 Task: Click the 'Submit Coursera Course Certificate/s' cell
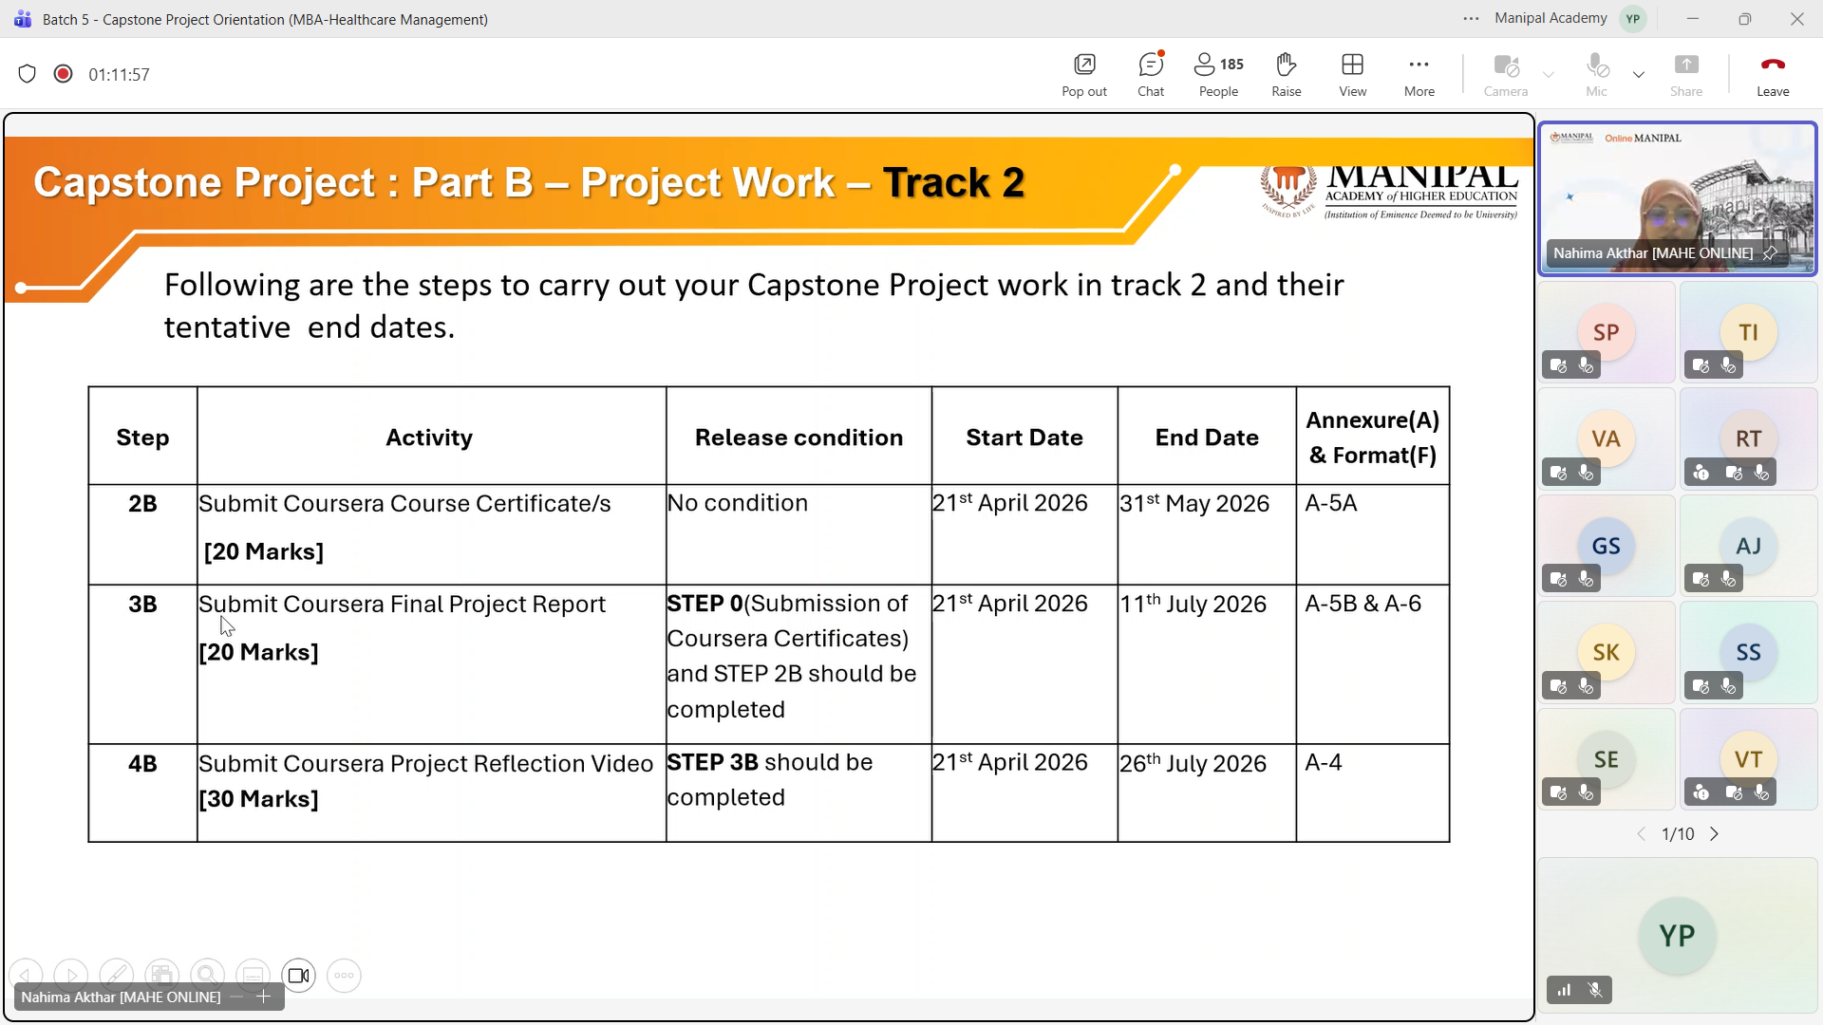[x=432, y=534]
